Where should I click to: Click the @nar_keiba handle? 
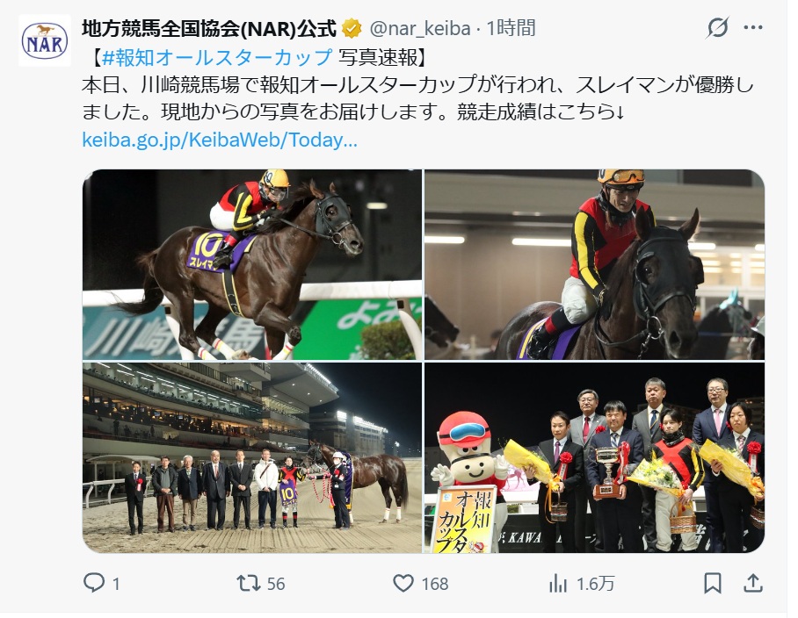click(x=420, y=28)
